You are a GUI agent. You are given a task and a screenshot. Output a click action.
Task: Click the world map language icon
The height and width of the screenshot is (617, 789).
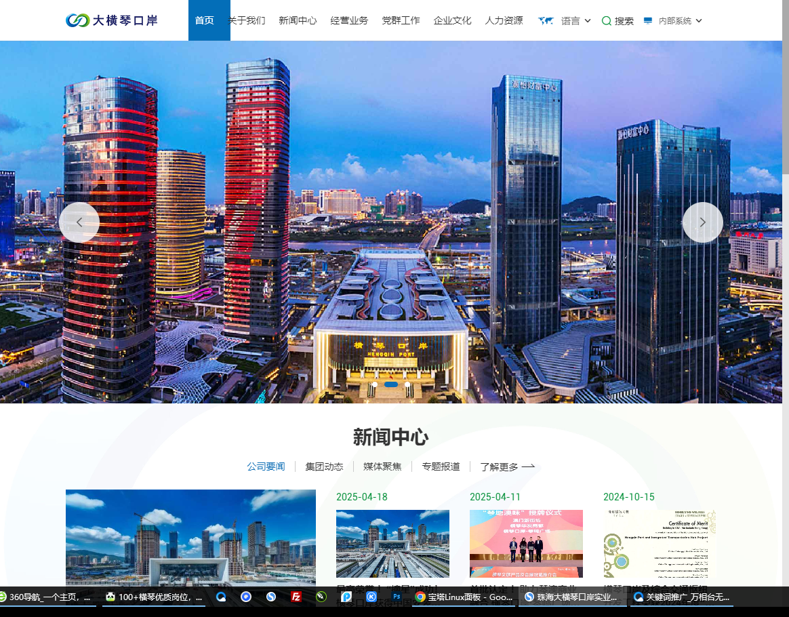tap(546, 21)
